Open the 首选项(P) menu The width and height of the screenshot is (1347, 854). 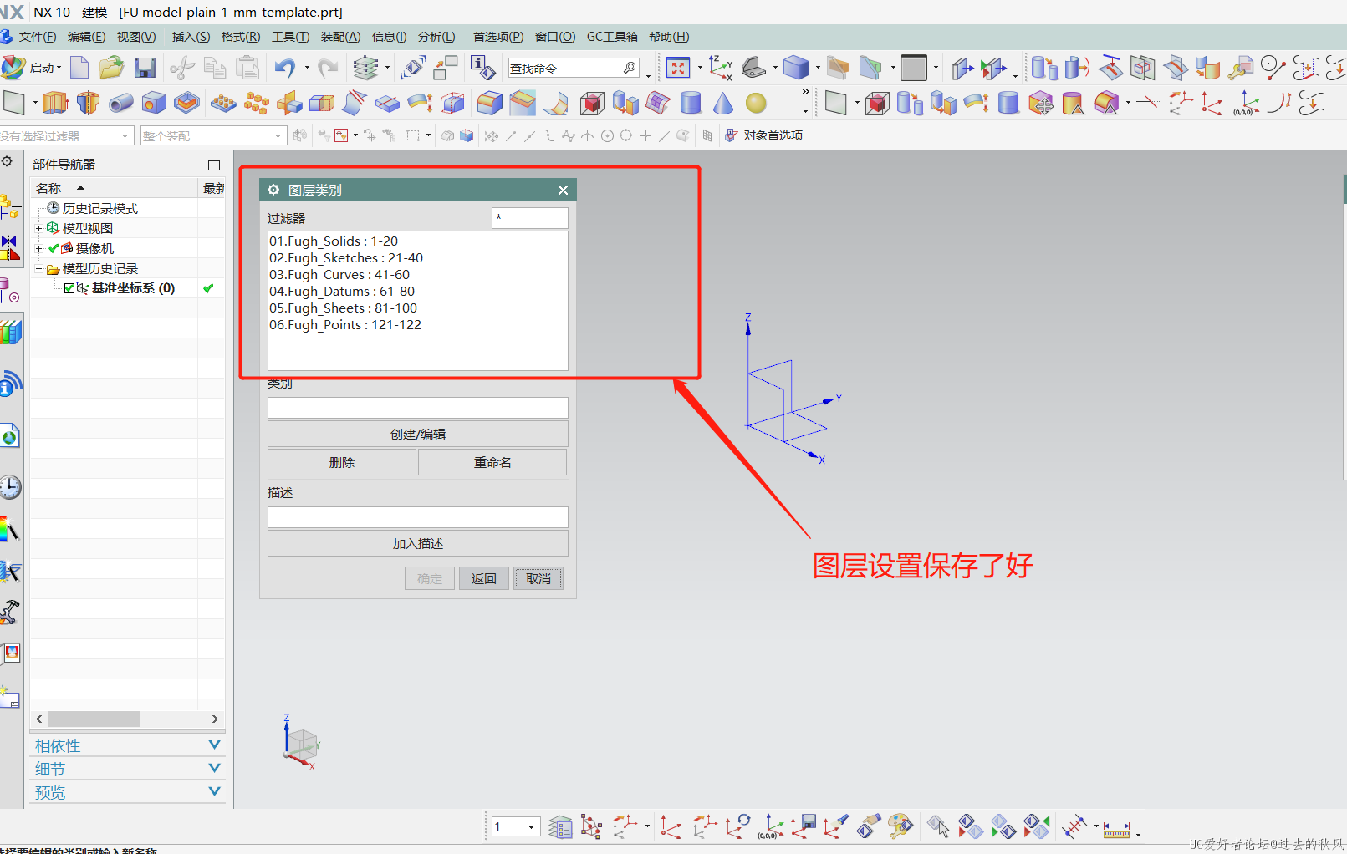point(498,37)
